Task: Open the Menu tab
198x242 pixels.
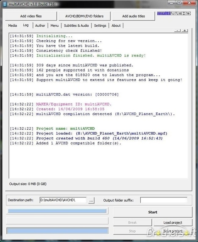Action: click(55, 25)
